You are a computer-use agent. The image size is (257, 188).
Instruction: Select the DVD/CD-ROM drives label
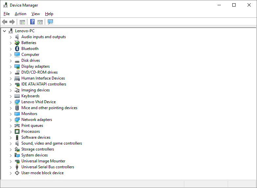point(39,72)
